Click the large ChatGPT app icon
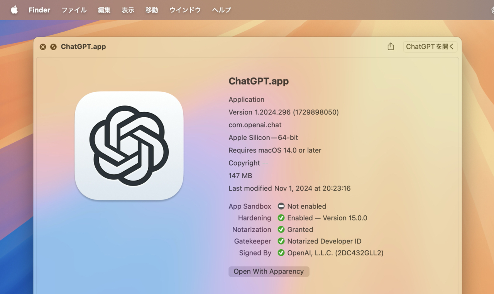494x294 pixels. (129, 146)
